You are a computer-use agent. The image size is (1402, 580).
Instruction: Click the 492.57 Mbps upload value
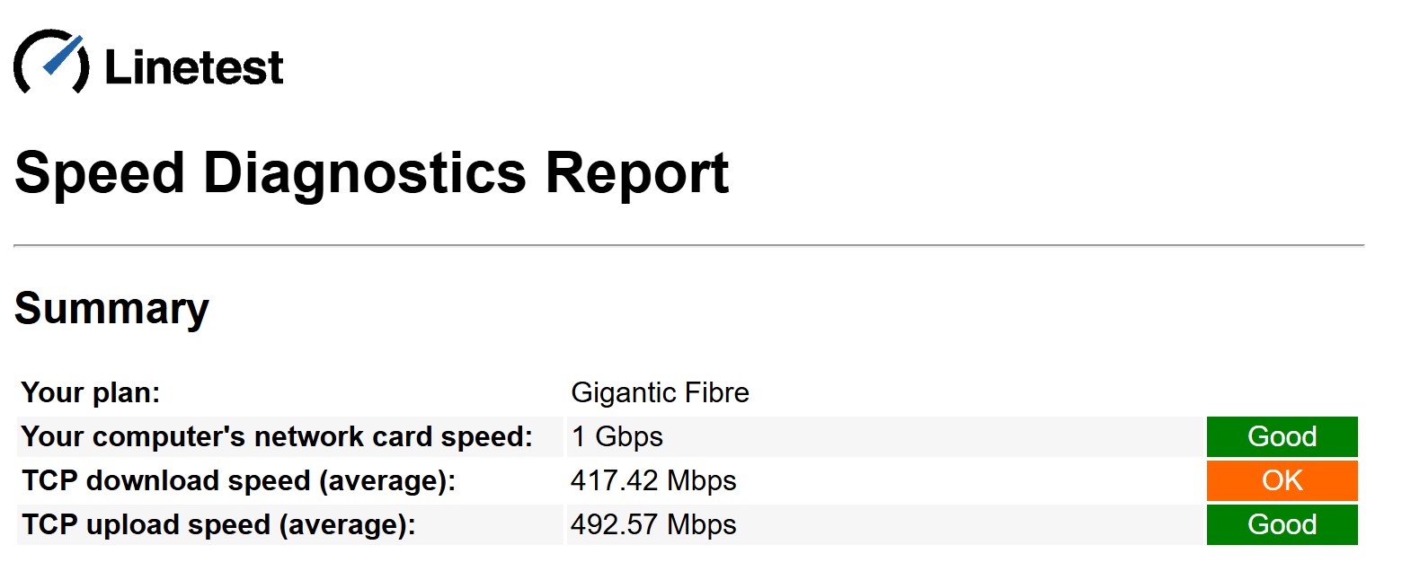(653, 525)
